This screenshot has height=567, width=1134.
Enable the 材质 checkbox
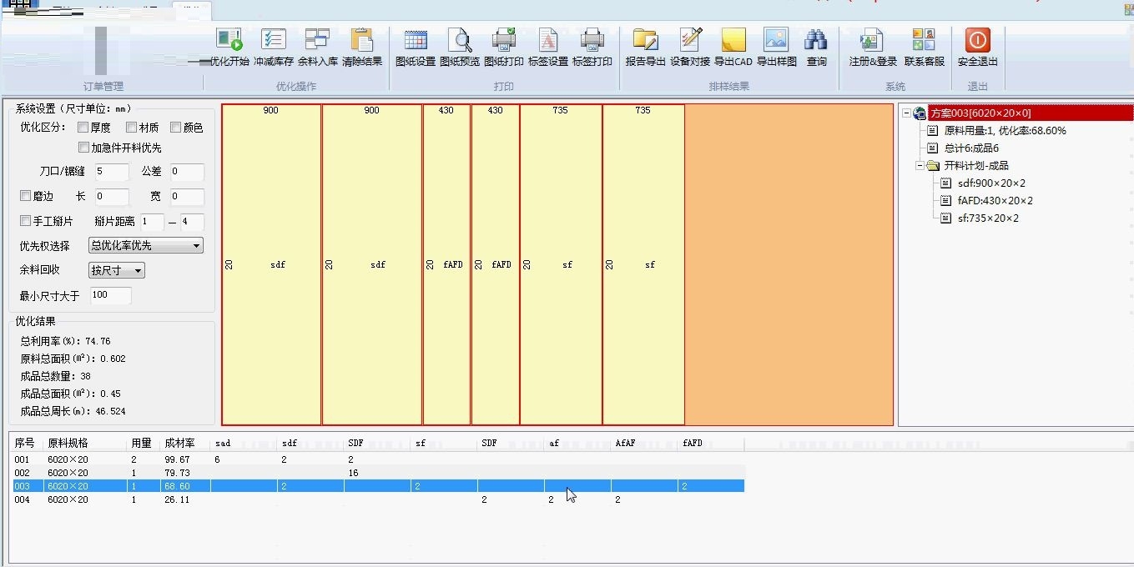(132, 128)
